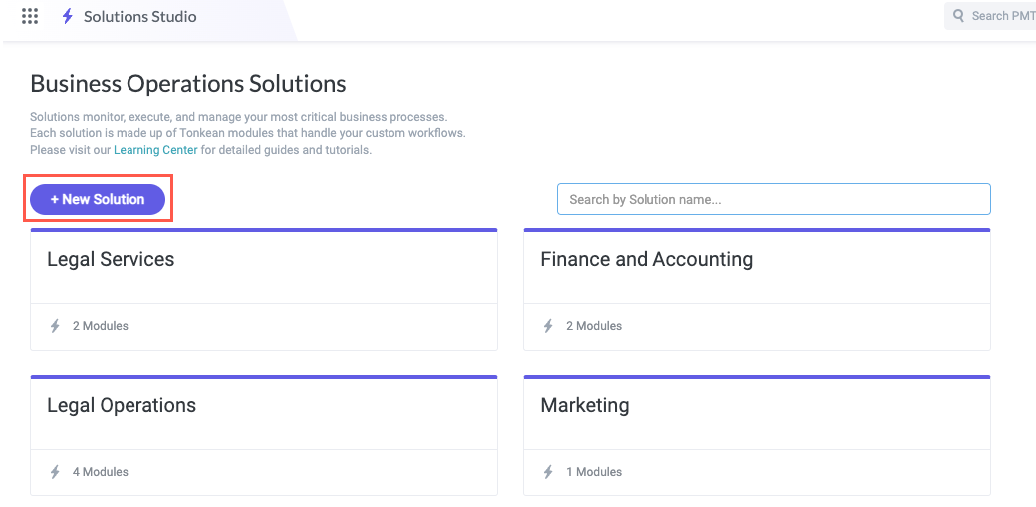Click the lightning icon in Legal Services card
This screenshot has width=1036, height=507.
click(x=55, y=326)
